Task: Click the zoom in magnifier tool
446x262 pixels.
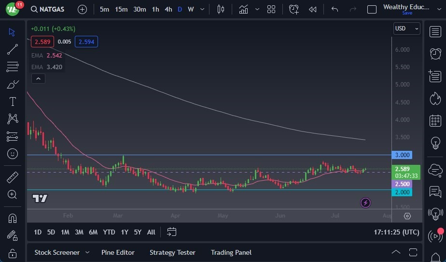Action: (x=13, y=194)
